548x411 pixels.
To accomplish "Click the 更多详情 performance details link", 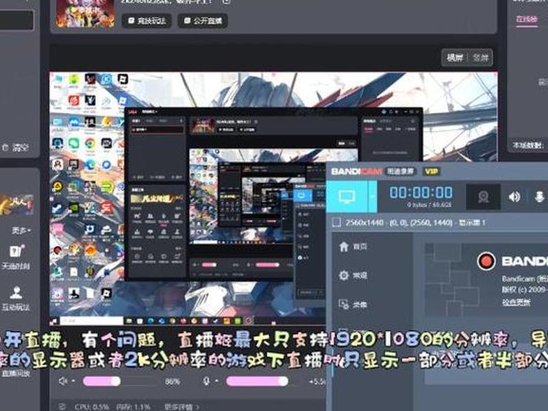I will [182, 407].
